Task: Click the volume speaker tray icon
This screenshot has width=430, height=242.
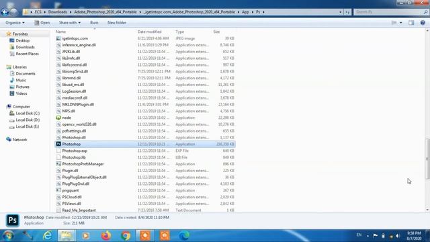Action: coord(398,236)
